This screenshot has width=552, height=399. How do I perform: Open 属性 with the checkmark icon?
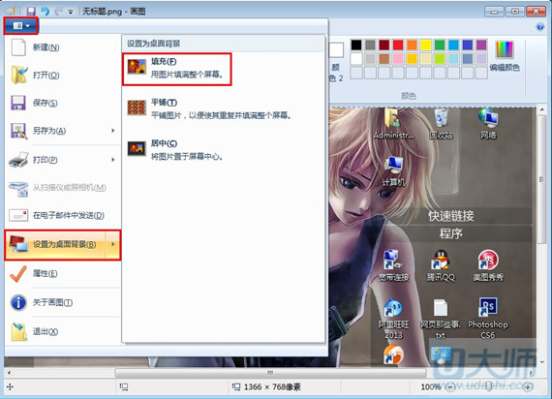18,274
